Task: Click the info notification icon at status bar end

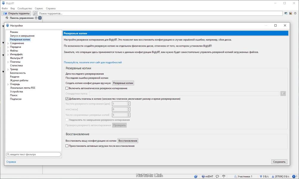Action: pyautogui.click(x=294, y=177)
